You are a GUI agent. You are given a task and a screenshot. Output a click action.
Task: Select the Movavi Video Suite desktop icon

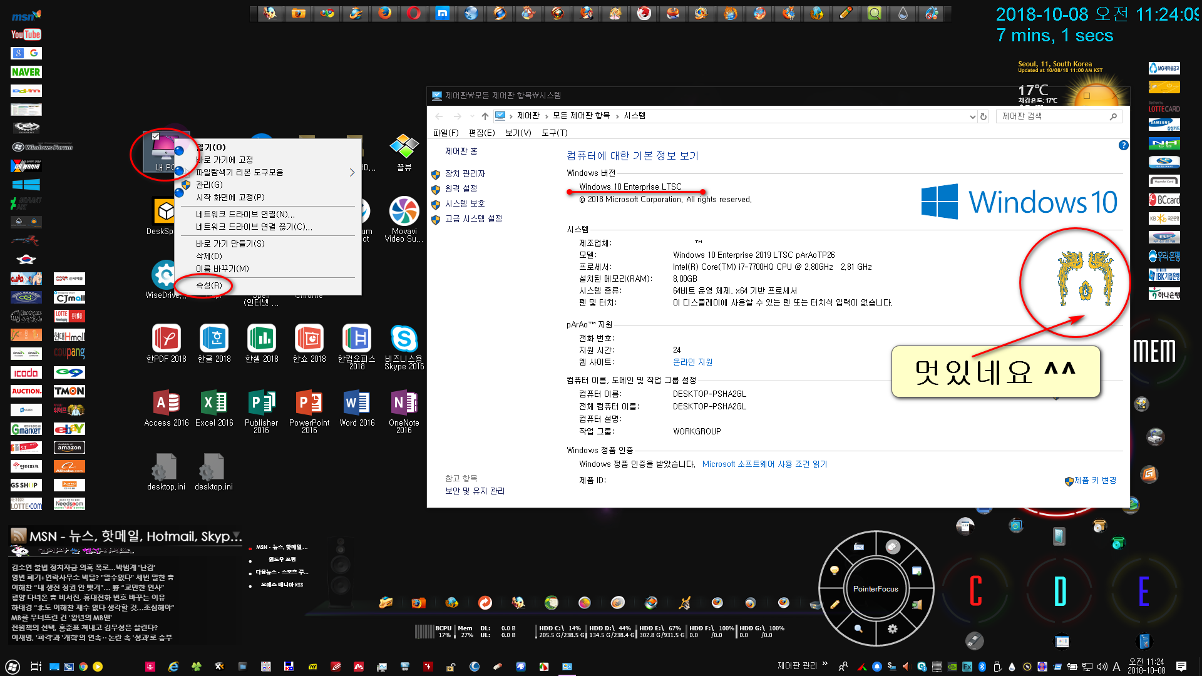pyautogui.click(x=404, y=219)
